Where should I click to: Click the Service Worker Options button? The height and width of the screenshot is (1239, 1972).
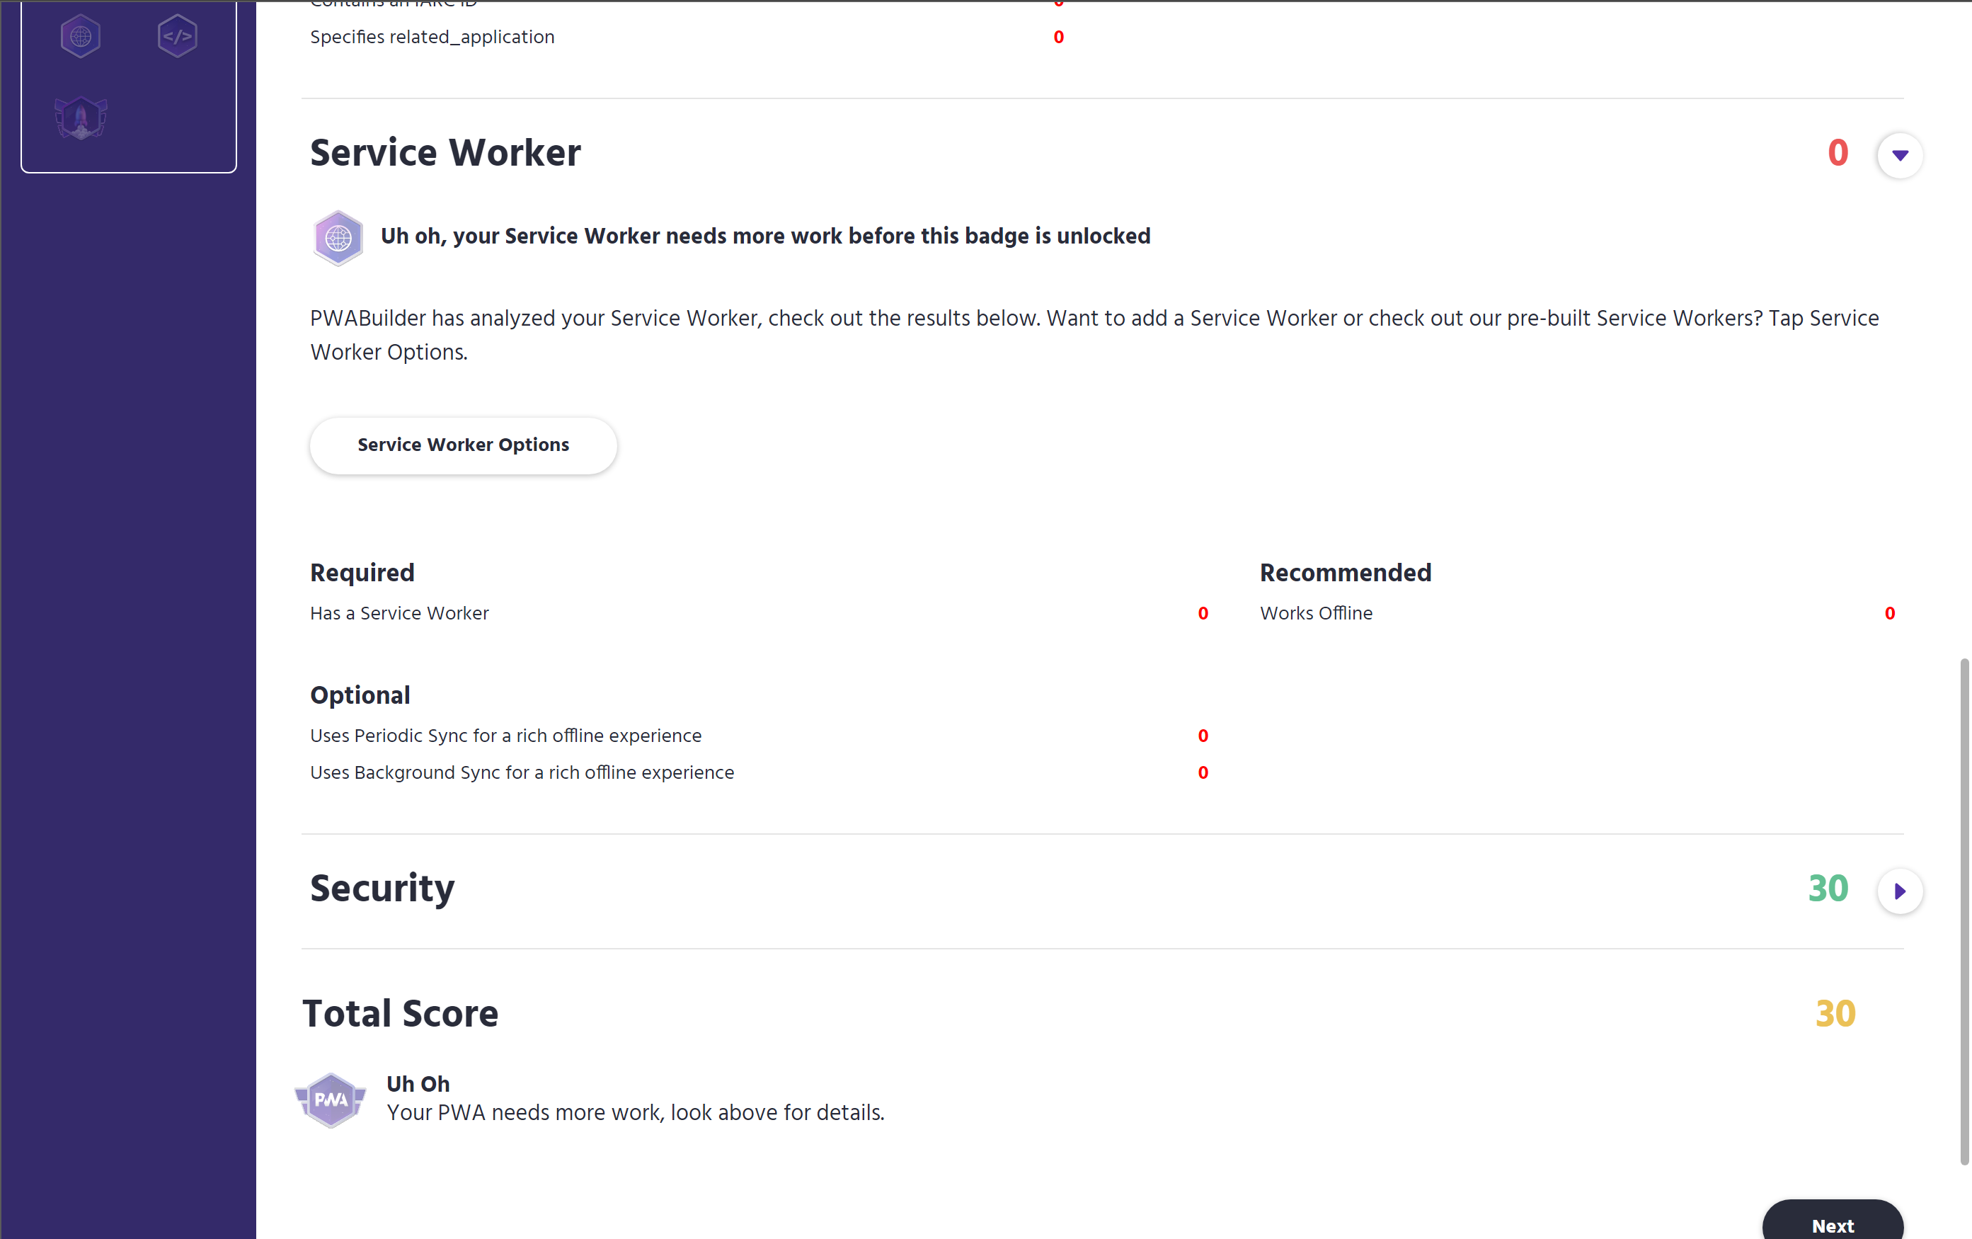coord(462,445)
